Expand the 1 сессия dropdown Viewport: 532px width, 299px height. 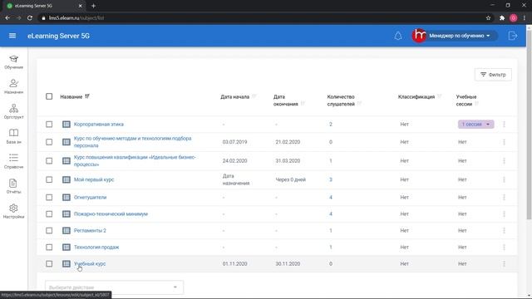click(475, 125)
